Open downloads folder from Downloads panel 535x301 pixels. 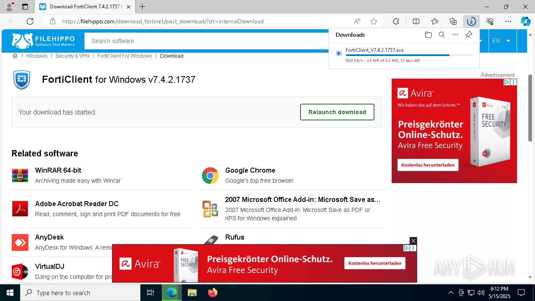[428, 35]
